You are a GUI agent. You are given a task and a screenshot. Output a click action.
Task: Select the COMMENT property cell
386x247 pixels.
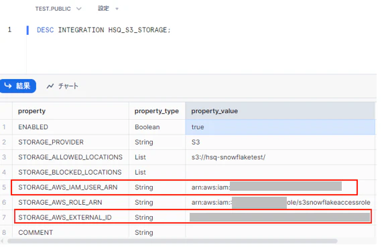point(70,232)
